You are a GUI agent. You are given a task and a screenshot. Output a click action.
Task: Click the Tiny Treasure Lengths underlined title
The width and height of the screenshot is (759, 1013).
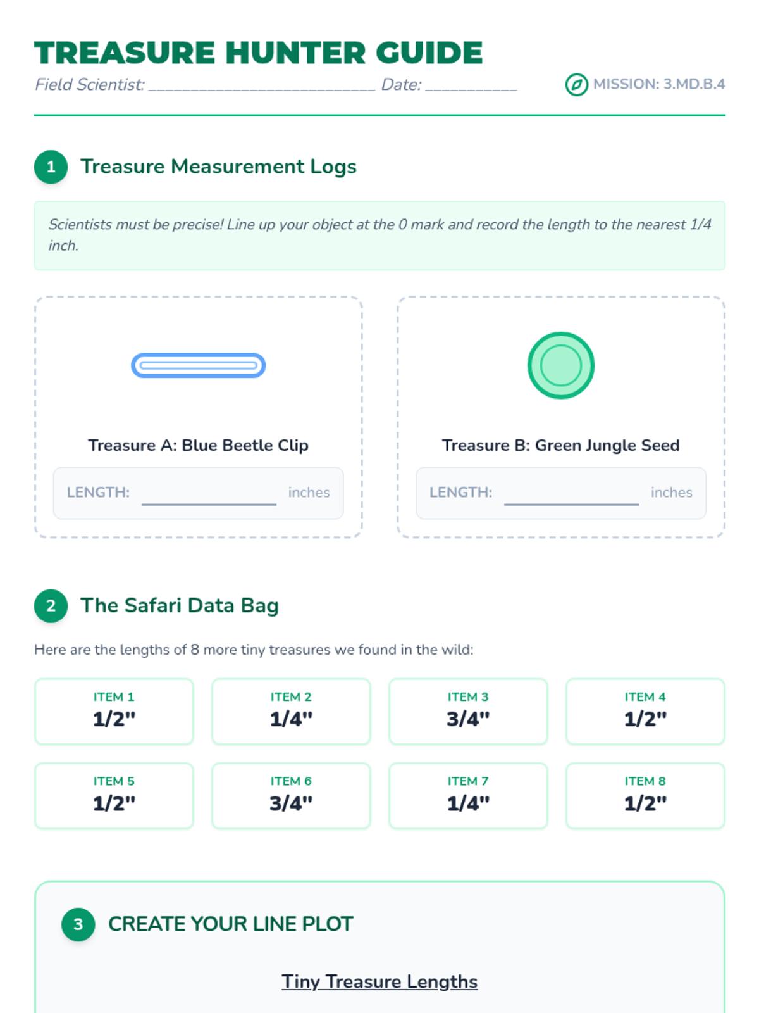(x=379, y=981)
